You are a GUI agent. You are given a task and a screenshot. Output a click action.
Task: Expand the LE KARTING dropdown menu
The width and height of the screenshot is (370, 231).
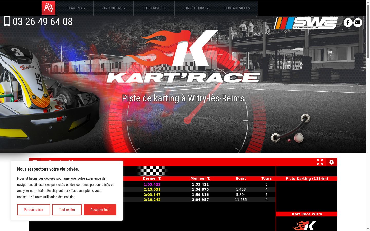click(75, 8)
